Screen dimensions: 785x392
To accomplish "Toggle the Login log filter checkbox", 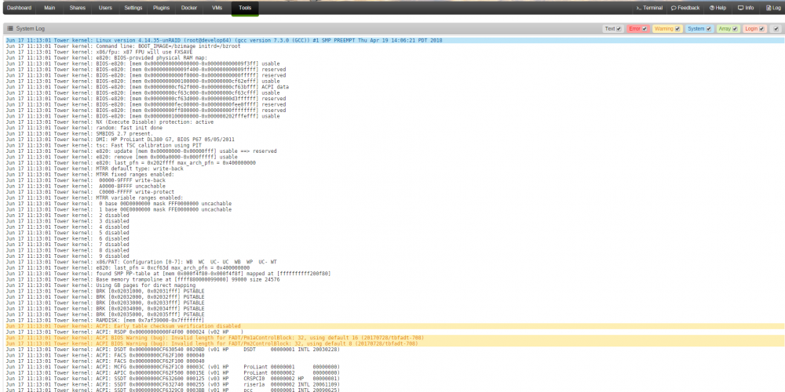I will point(762,29).
